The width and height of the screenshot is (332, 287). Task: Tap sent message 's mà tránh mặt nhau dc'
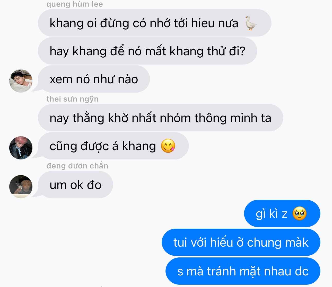tap(243, 271)
